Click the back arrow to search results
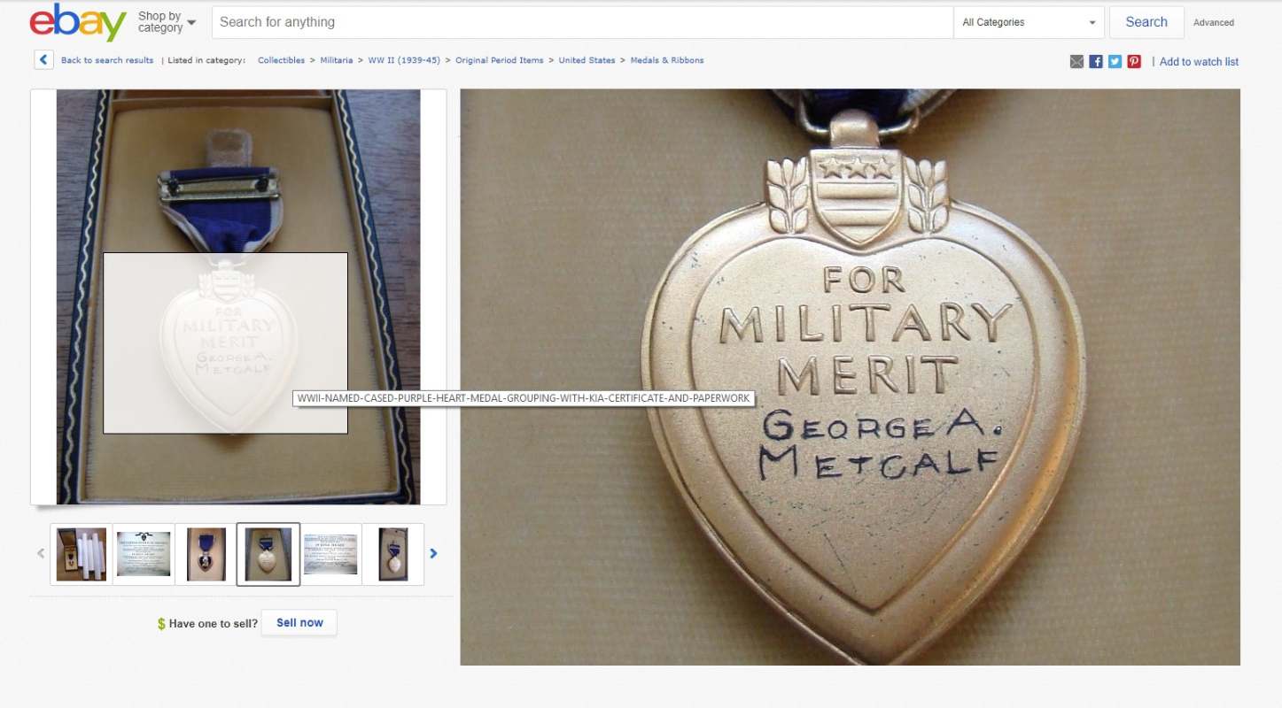 (x=43, y=60)
